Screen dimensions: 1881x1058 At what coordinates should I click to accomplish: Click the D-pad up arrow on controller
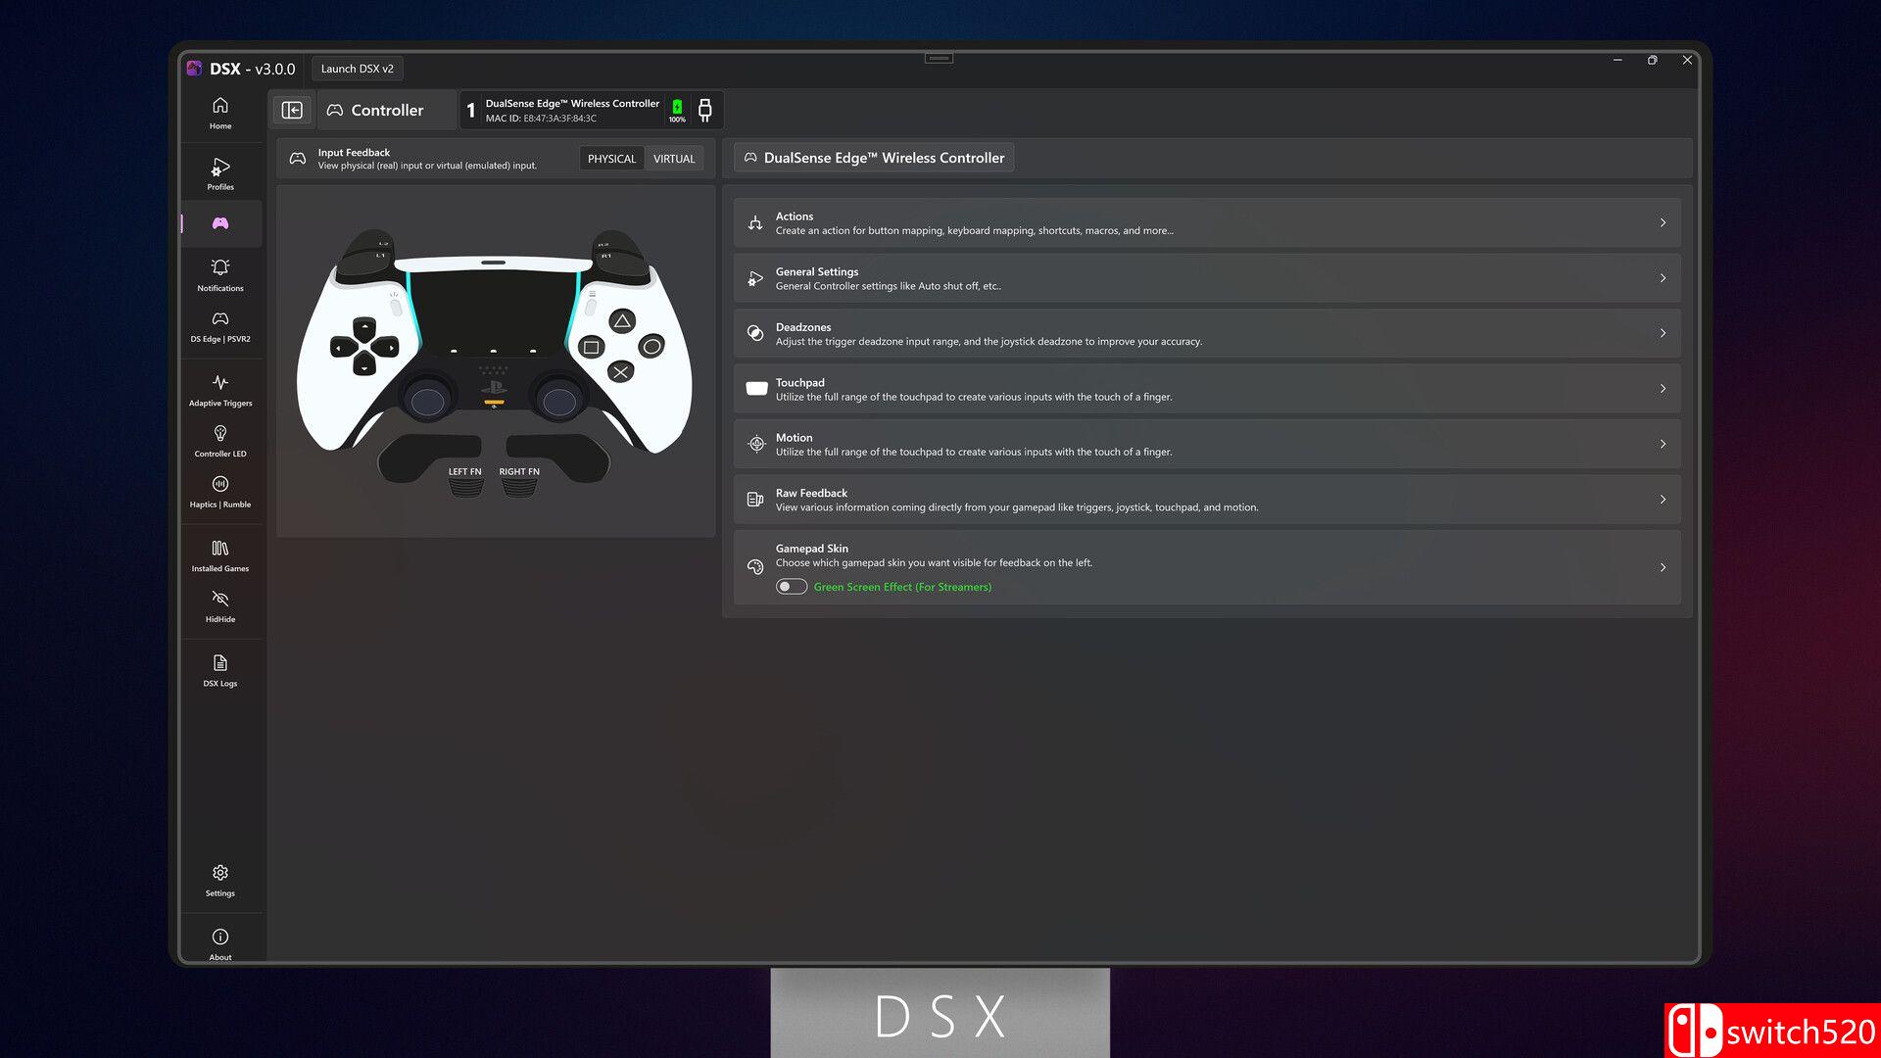pyautogui.click(x=364, y=328)
